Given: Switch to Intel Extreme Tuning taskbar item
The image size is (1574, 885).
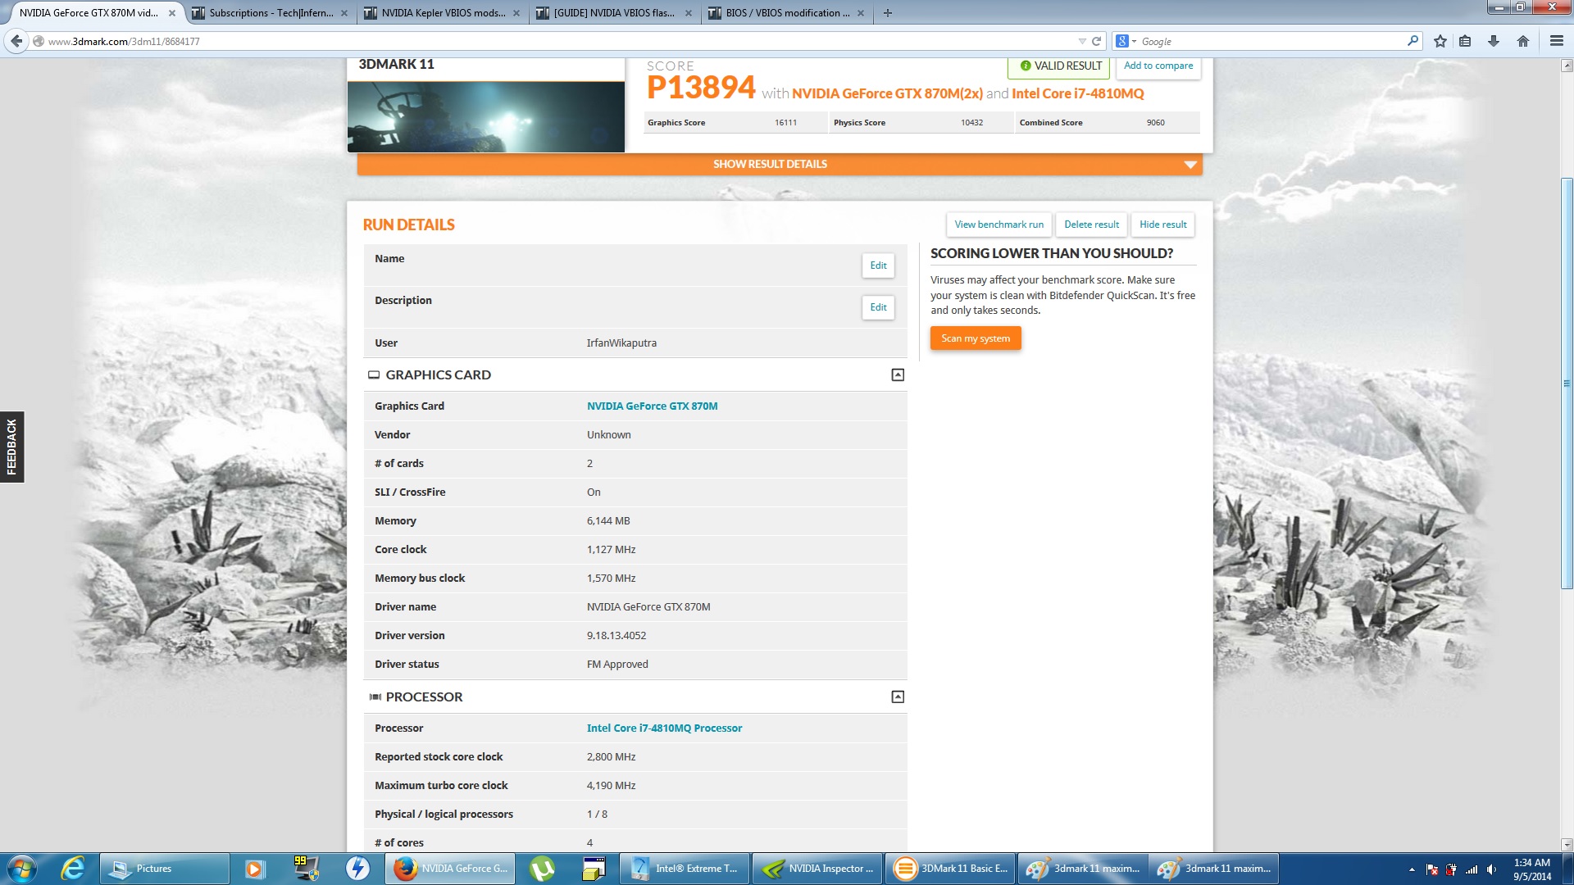Looking at the screenshot, I should tap(685, 869).
